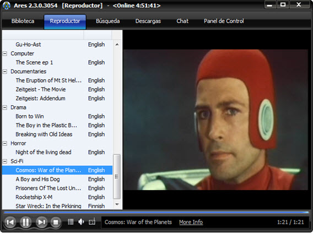Open the More Info link
This screenshot has height=233, width=313.
click(x=191, y=222)
